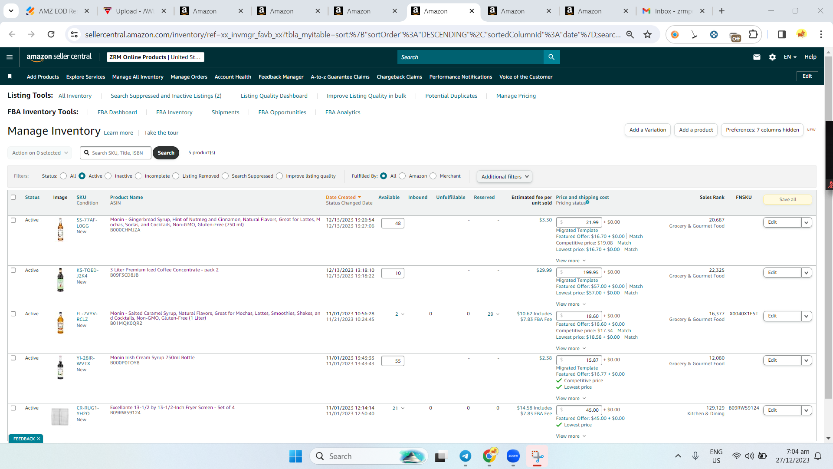
Task: Click the Amazon Seller Central logo
Action: 59,57
